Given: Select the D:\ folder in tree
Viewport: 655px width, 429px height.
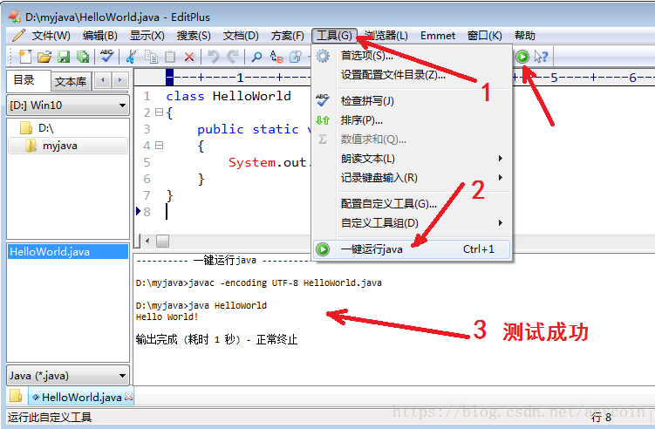Looking at the screenshot, I should [x=46, y=128].
